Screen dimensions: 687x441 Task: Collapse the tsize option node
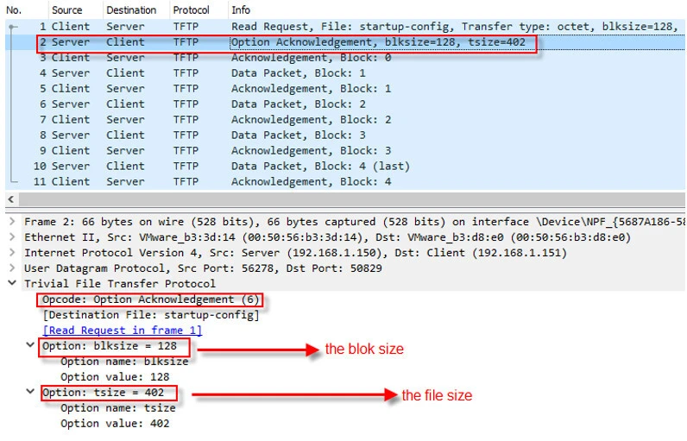click(32, 394)
